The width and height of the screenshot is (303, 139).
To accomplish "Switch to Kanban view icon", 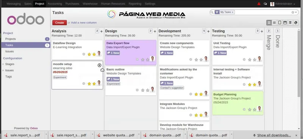I will pyautogui.click(x=269, y=23).
